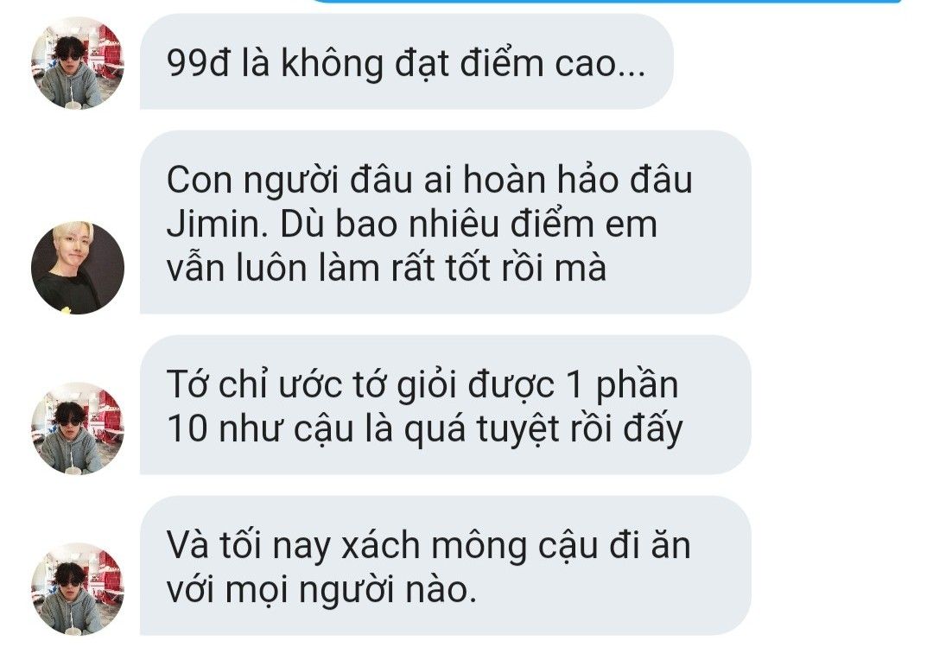Select the "99đ là không đạt điểm cao..." bubble
This screenshot has width=933, height=647.
click(406, 62)
